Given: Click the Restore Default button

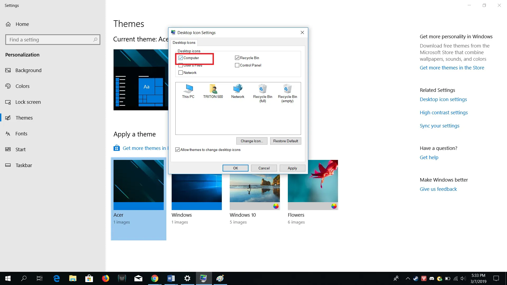Looking at the screenshot, I should (285, 141).
